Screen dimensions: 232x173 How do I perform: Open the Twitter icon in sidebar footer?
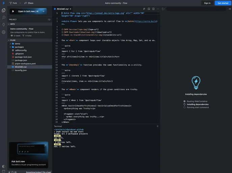9,172
